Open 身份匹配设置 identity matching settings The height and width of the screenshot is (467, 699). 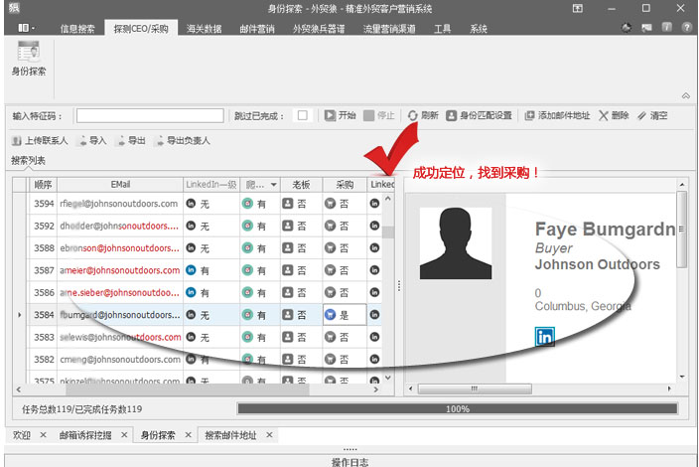(451, 115)
